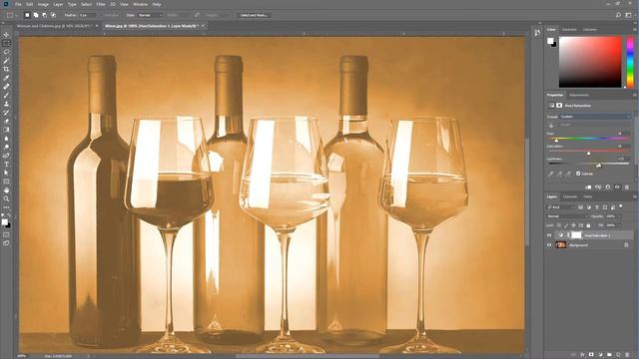This screenshot has width=639, height=359.
Task: Click the Lightness slider handle
Action: point(599,166)
